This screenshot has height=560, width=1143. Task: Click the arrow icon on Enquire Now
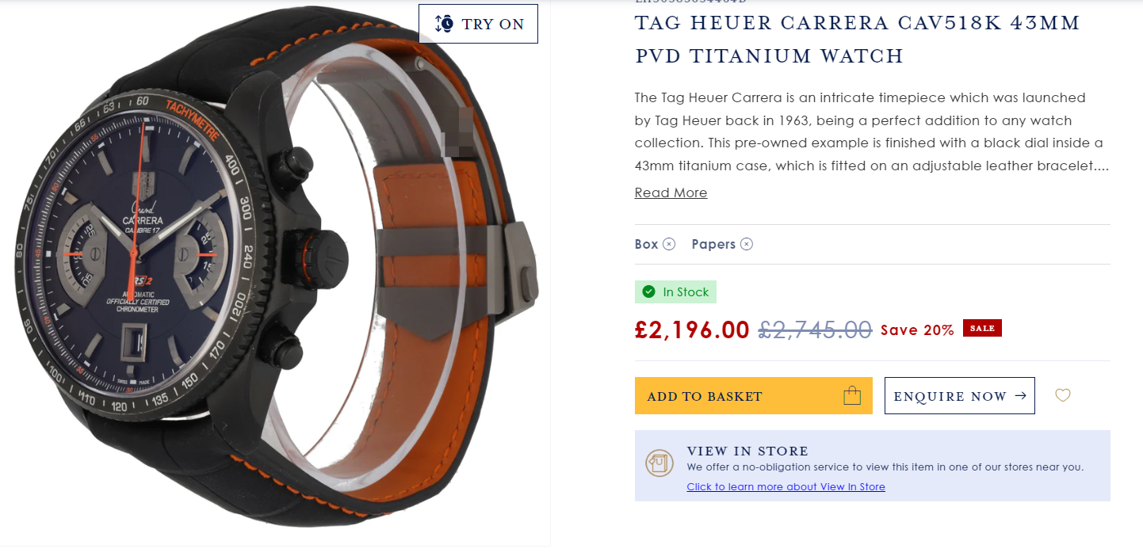pyautogui.click(x=1020, y=395)
